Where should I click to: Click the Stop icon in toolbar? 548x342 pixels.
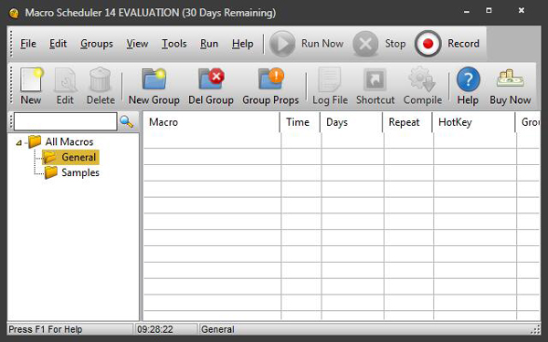coord(365,44)
